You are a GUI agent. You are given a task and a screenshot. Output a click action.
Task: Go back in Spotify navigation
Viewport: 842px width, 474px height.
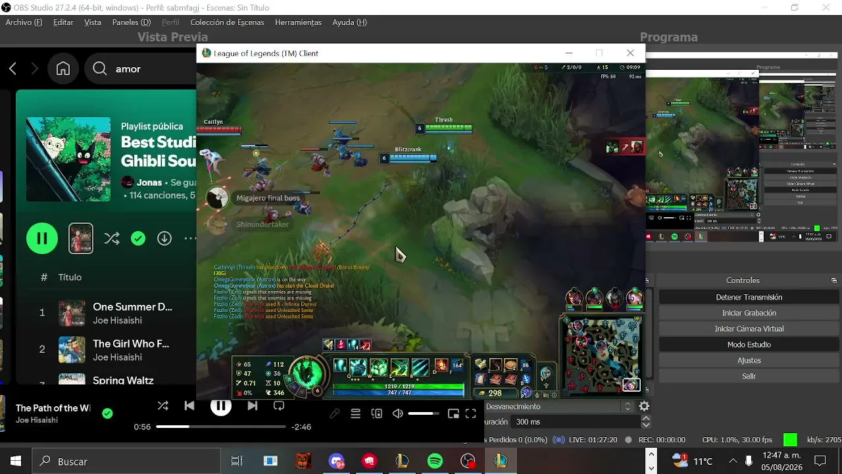click(x=12, y=68)
